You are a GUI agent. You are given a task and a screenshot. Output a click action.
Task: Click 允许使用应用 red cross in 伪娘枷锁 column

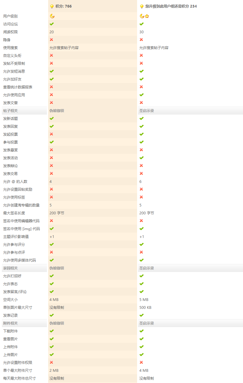51,95
